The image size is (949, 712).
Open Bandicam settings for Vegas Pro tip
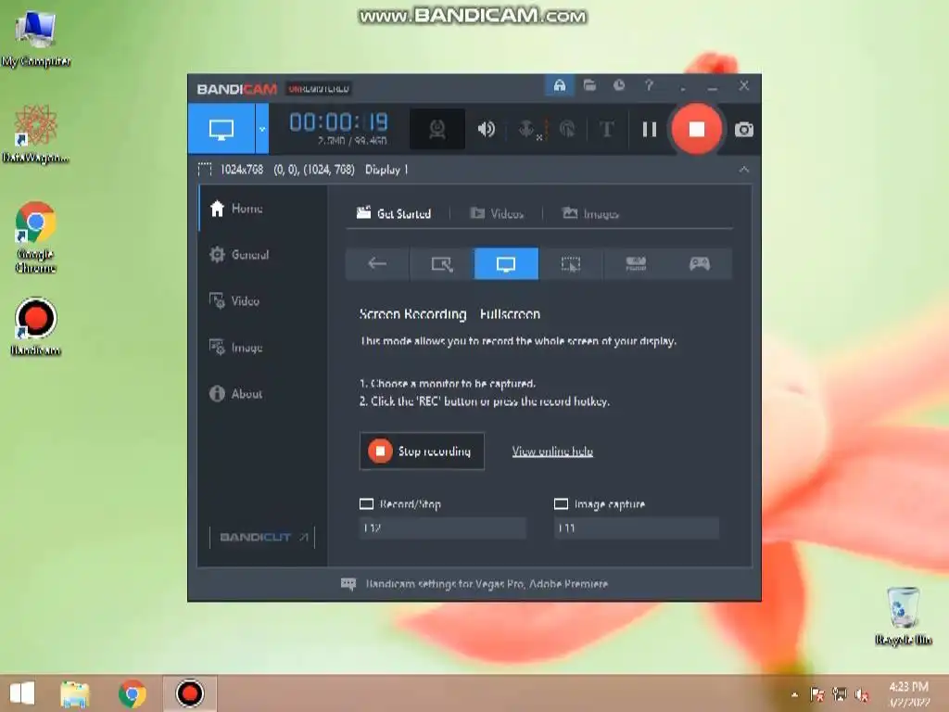[x=475, y=584]
